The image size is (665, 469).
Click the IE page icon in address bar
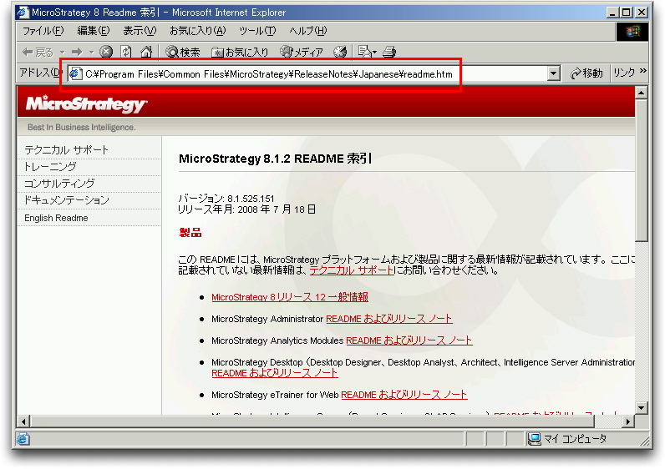[75, 73]
